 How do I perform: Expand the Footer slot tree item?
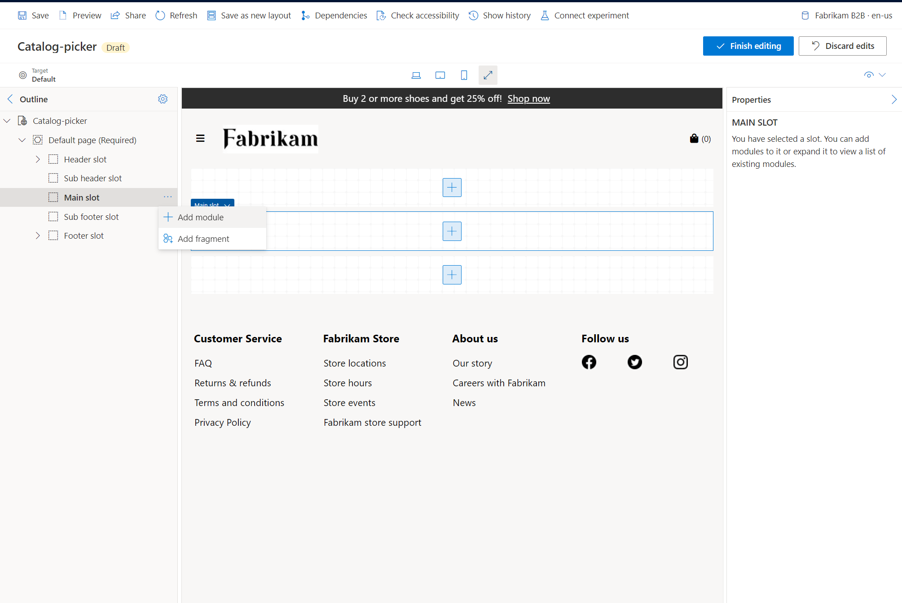click(37, 235)
